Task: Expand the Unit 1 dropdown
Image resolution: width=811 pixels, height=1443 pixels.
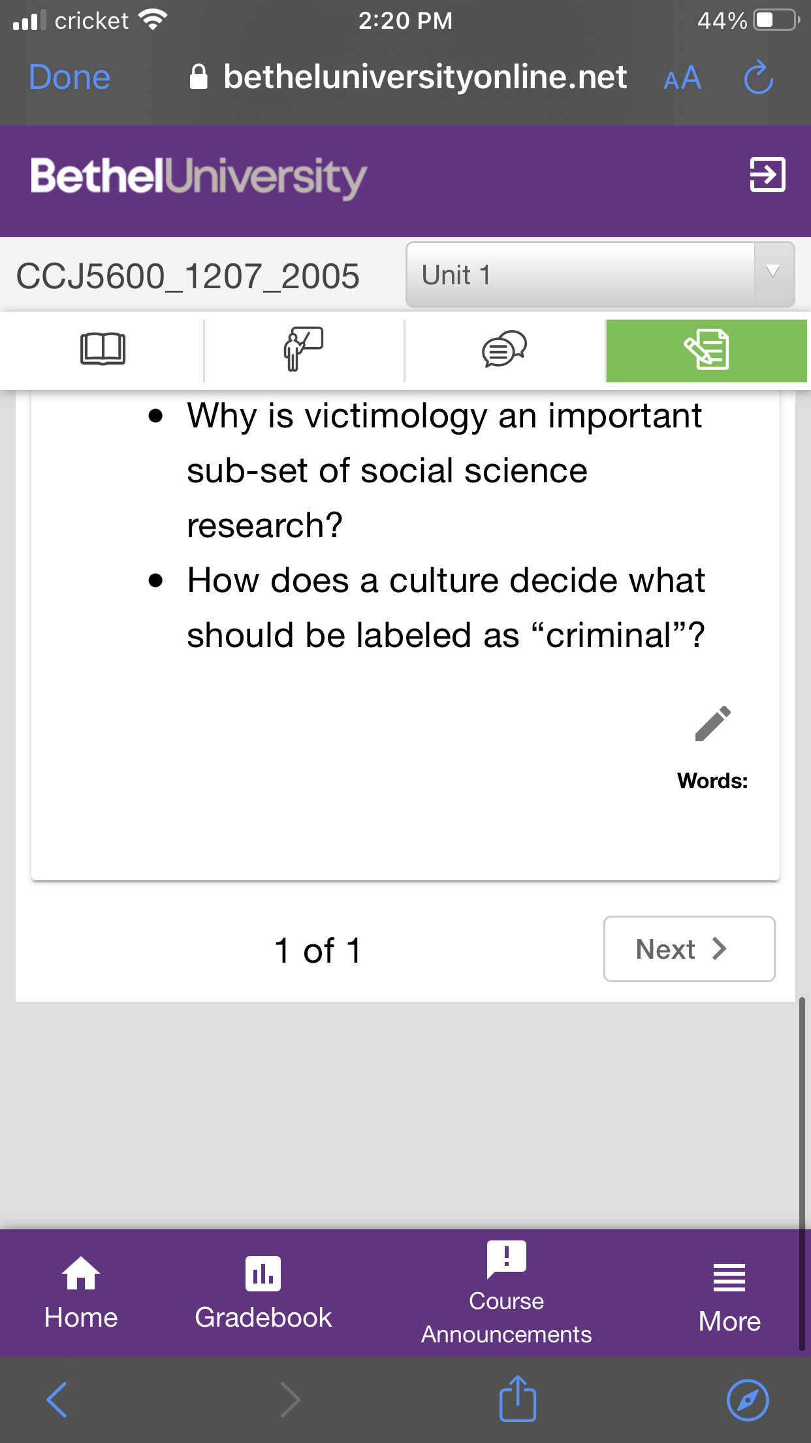Action: coord(600,275)
